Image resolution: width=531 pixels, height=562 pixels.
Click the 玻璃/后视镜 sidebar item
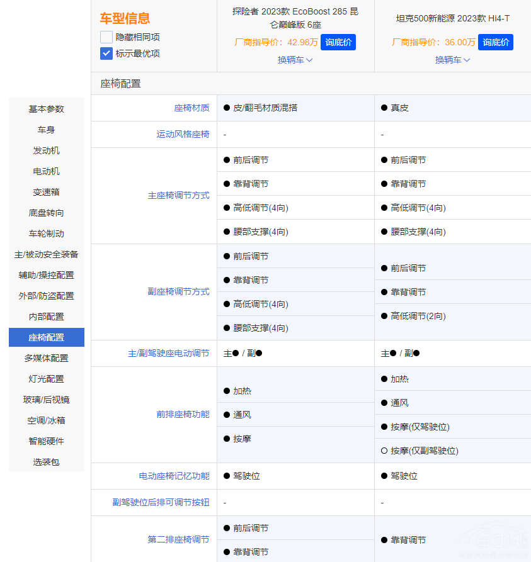click(x=46, y=400)
